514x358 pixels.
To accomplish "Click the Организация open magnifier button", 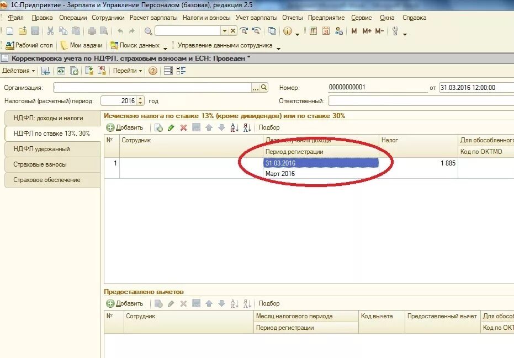I will point(264,88).
